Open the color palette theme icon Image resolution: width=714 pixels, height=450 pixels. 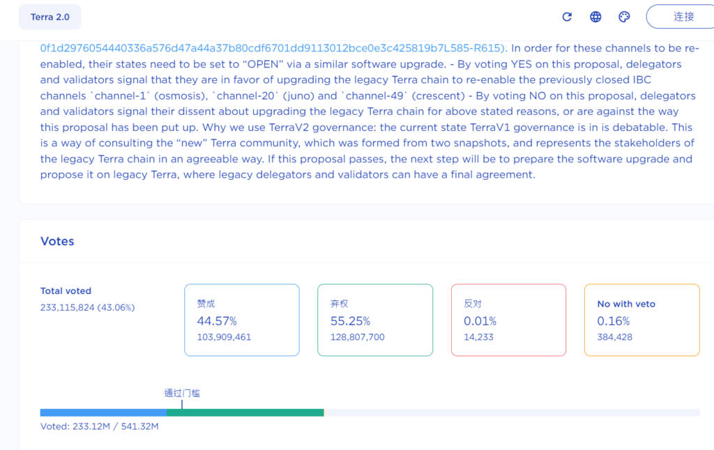coord(624,17)
